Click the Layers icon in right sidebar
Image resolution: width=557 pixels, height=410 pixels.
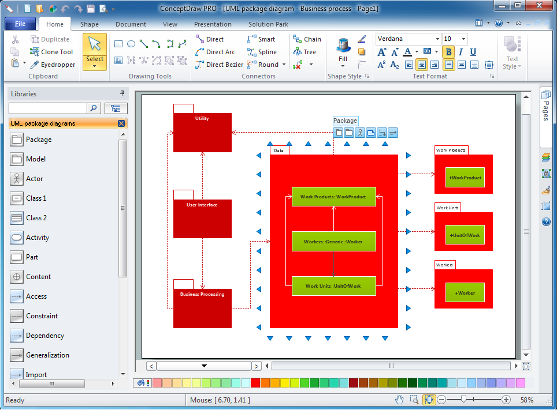546,157
